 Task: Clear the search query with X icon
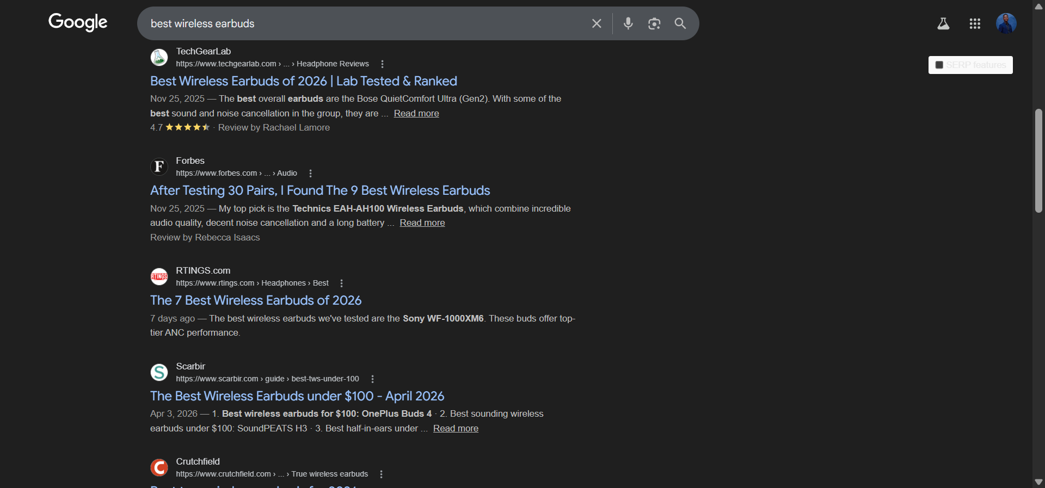[x=597, y=23]
